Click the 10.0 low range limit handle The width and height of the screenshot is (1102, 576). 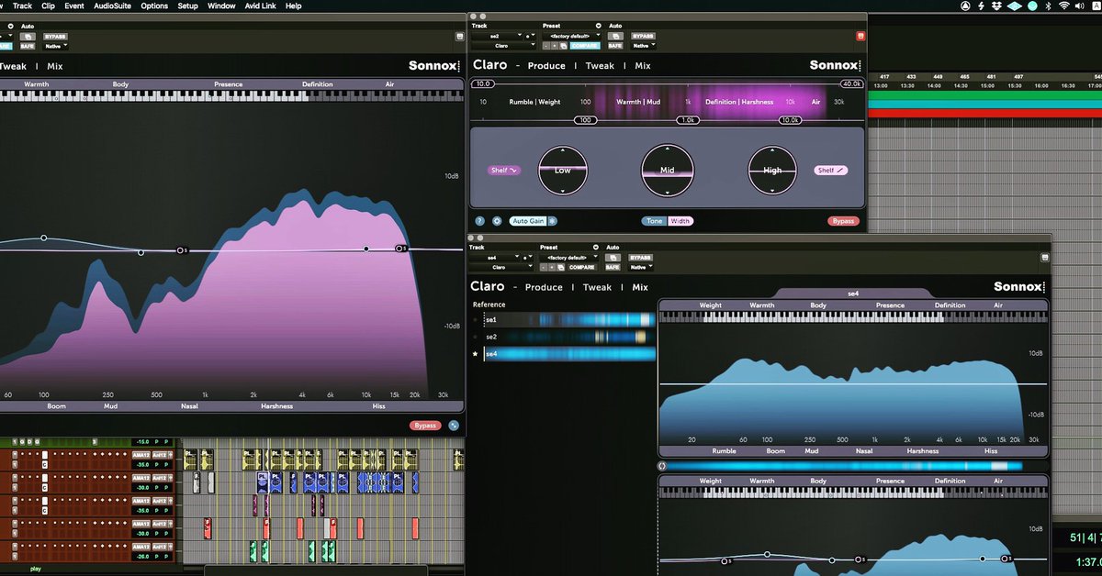[x=483, y=83]
